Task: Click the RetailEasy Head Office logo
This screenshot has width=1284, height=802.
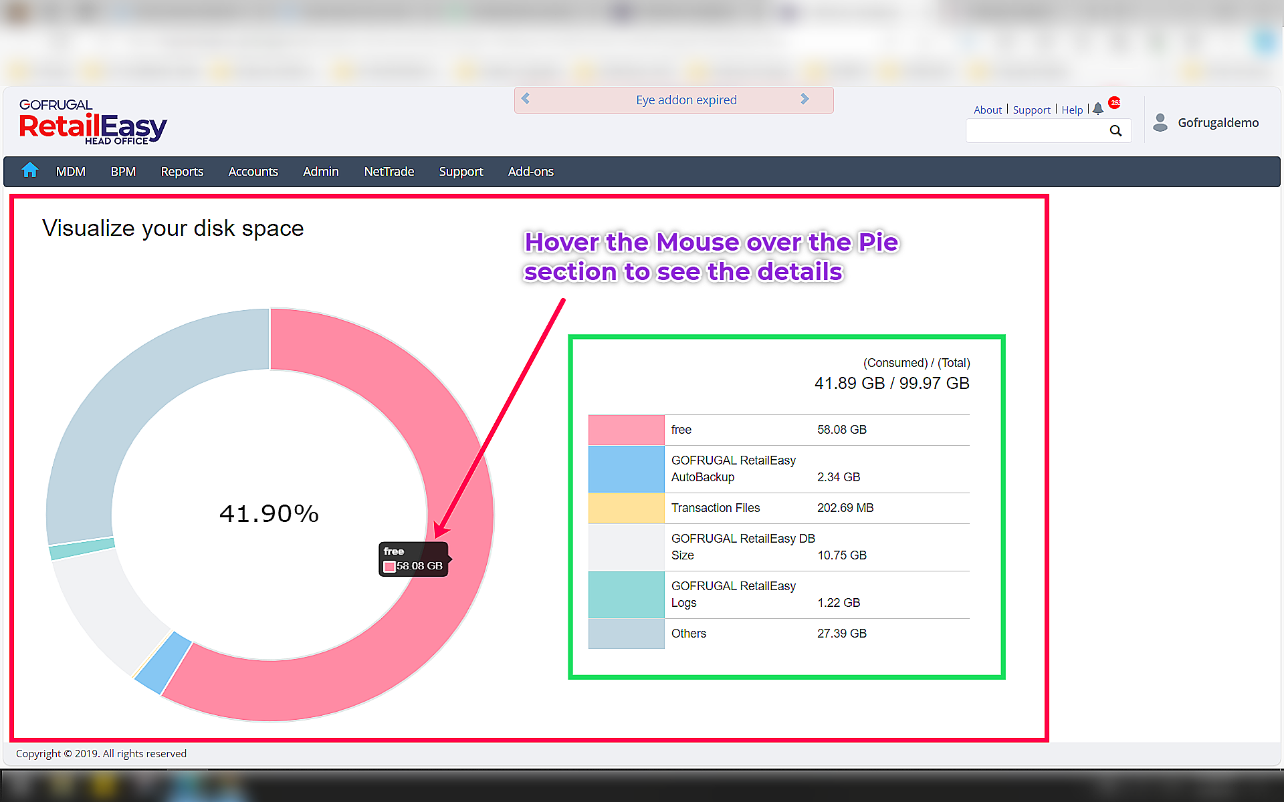Action: pyautogui.click(x=92, y=122)
